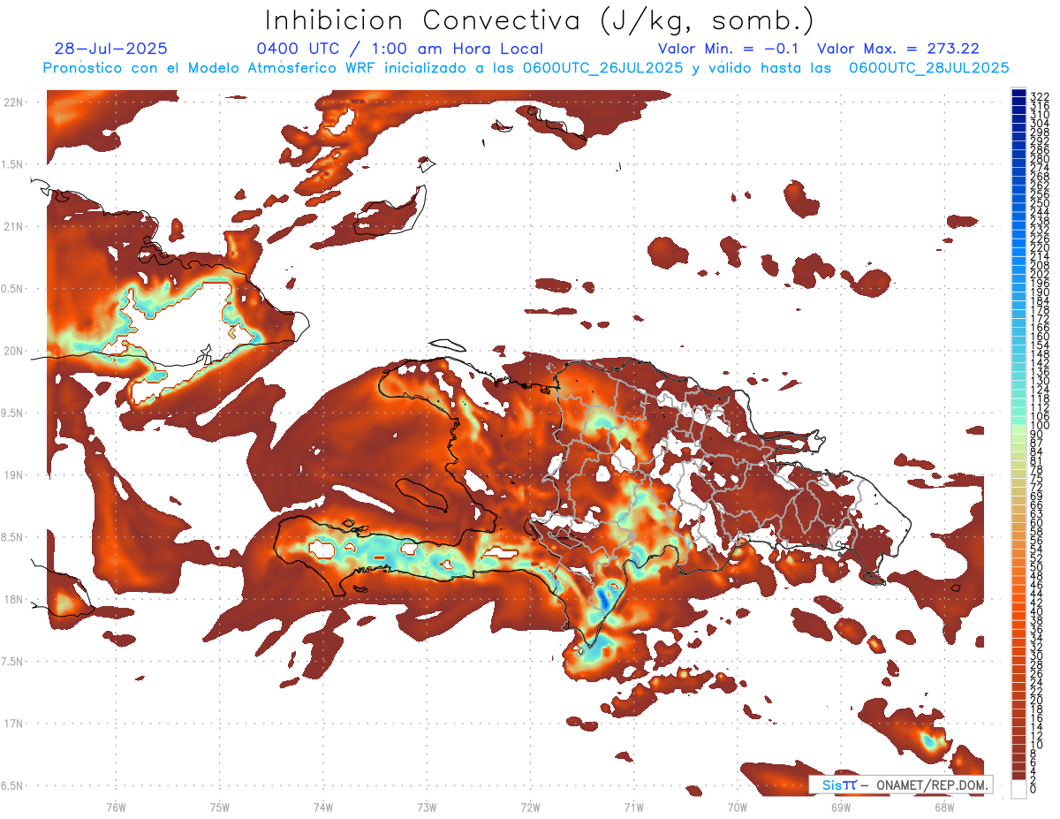Click the 'Valor Max. = 273.22' readout

coord(897,49)
